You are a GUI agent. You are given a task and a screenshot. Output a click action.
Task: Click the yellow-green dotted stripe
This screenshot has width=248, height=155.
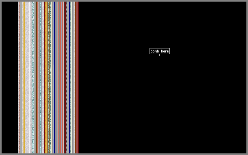(50, 77)
